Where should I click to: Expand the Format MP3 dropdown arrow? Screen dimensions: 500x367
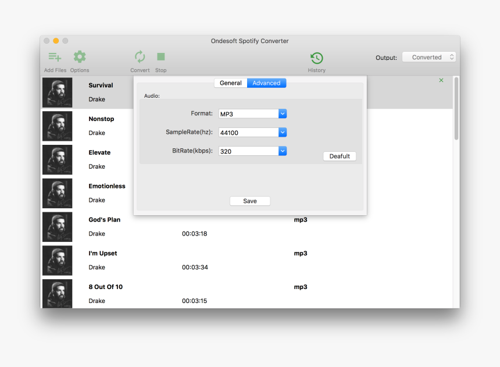[x=283, y=113]
